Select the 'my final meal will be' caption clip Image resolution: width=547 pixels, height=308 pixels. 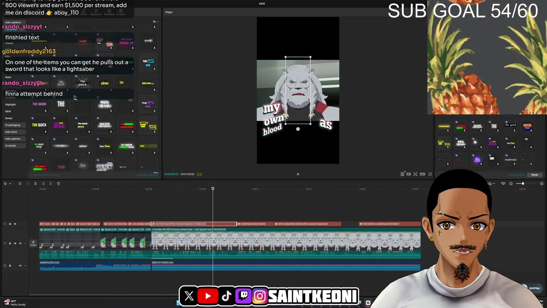(194, 224)
